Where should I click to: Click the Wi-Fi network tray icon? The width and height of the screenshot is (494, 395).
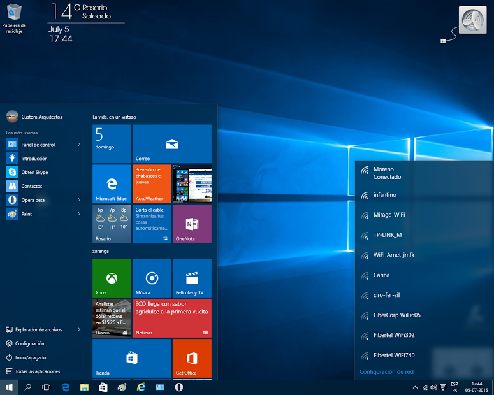pyautogui.click(x=425, y=387)
